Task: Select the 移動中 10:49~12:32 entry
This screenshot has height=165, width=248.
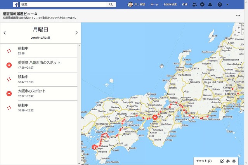Action: [39, 108]
